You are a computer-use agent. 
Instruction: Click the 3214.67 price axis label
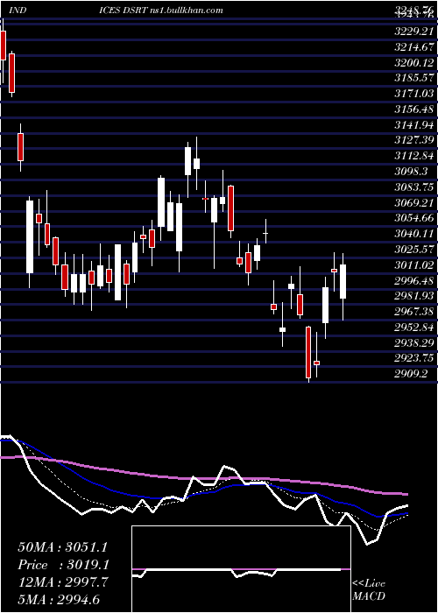414,47
